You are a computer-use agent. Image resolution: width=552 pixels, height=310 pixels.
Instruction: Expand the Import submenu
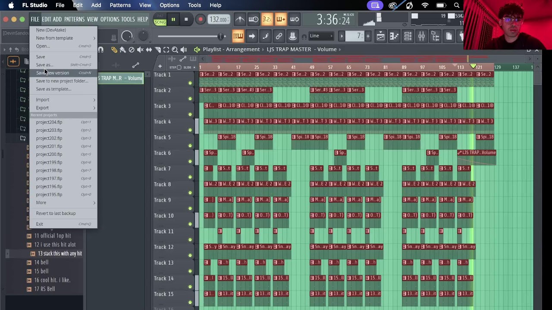[x=64, y=100]
